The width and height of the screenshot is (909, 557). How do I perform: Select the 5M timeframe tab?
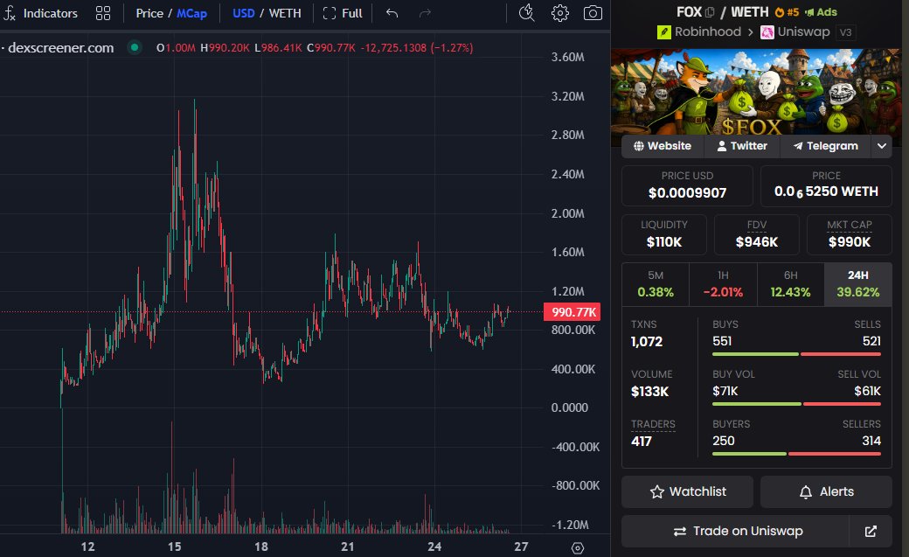click(656, 284)
